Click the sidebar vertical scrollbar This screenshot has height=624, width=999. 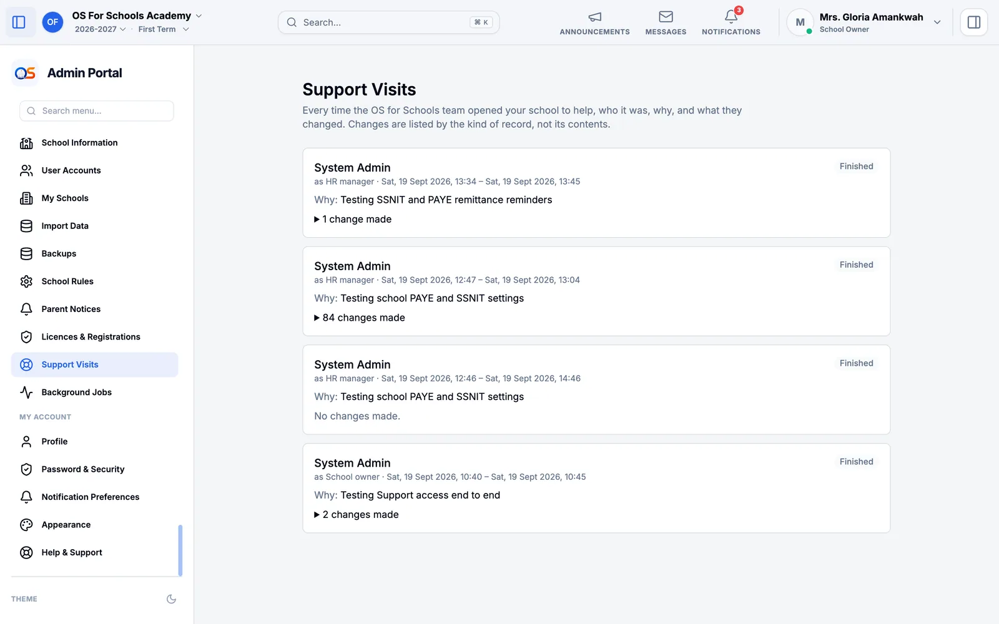180,550
